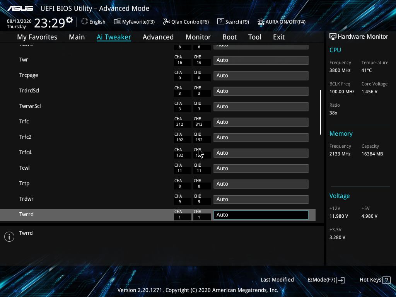This screenshot has height=297, width=396.
Task: Select the Trdwr setting label
Action: pos(26,199)
